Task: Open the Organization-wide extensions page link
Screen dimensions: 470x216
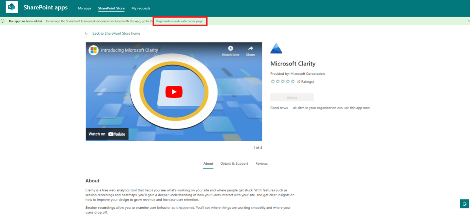Action: pos(180,21)
